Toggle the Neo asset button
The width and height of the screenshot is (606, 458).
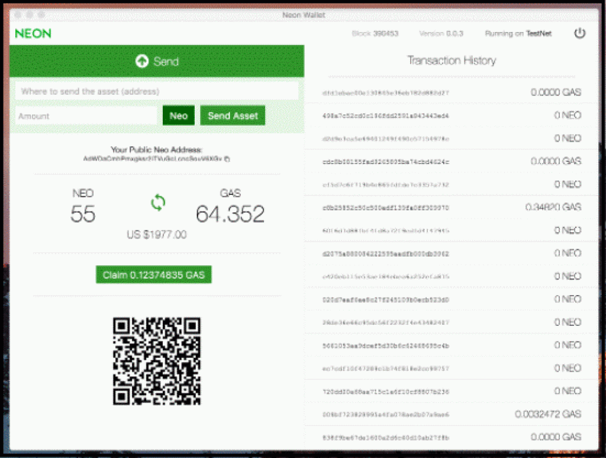coord(179,116)
